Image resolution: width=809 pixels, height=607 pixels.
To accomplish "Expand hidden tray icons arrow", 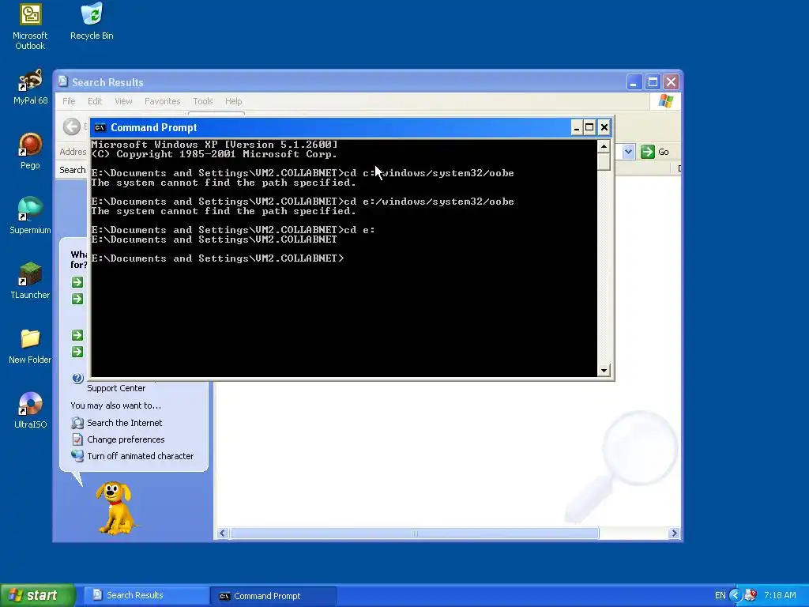I will [736, 595].
